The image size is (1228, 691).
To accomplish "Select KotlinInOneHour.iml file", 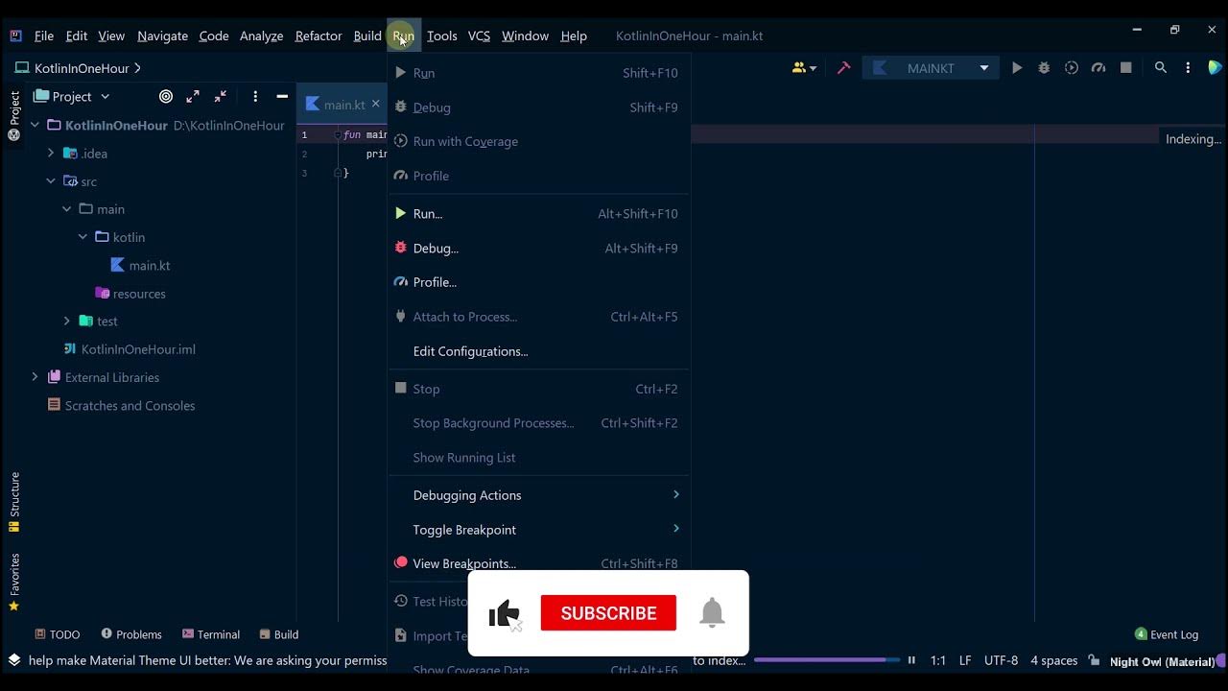I will (x=130, y=349).
